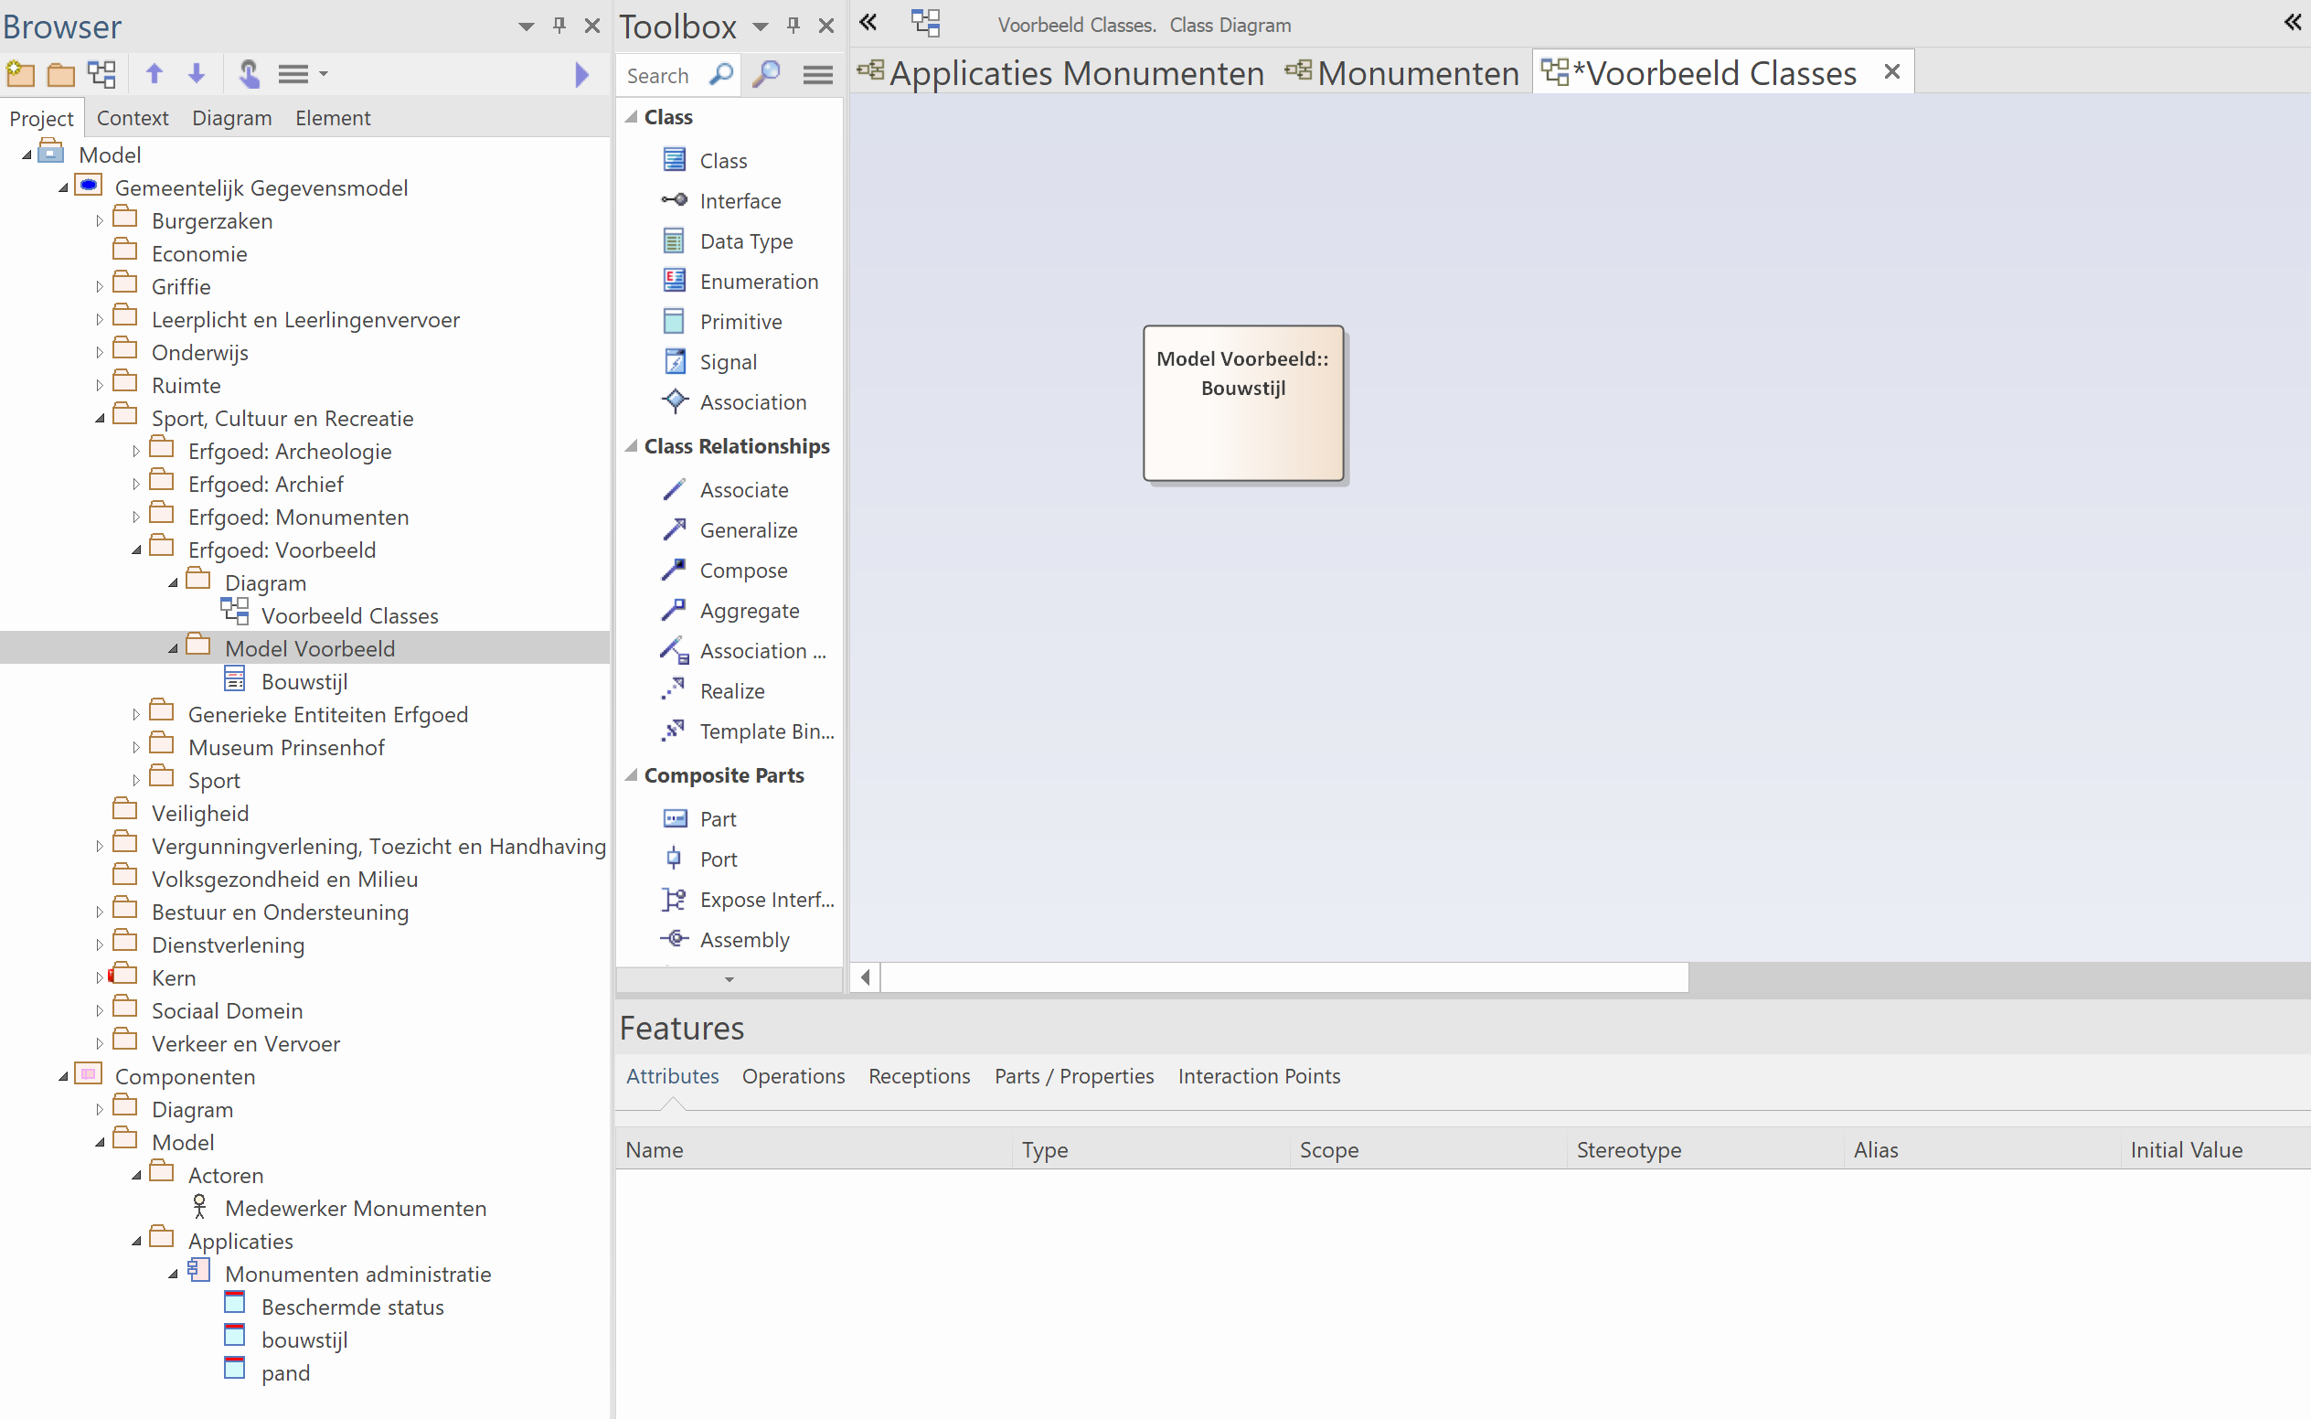The height and width of the screenshot is (1419, 2311).
Task: Select the Compose relationship tool
Action: [x=743, y=570]
